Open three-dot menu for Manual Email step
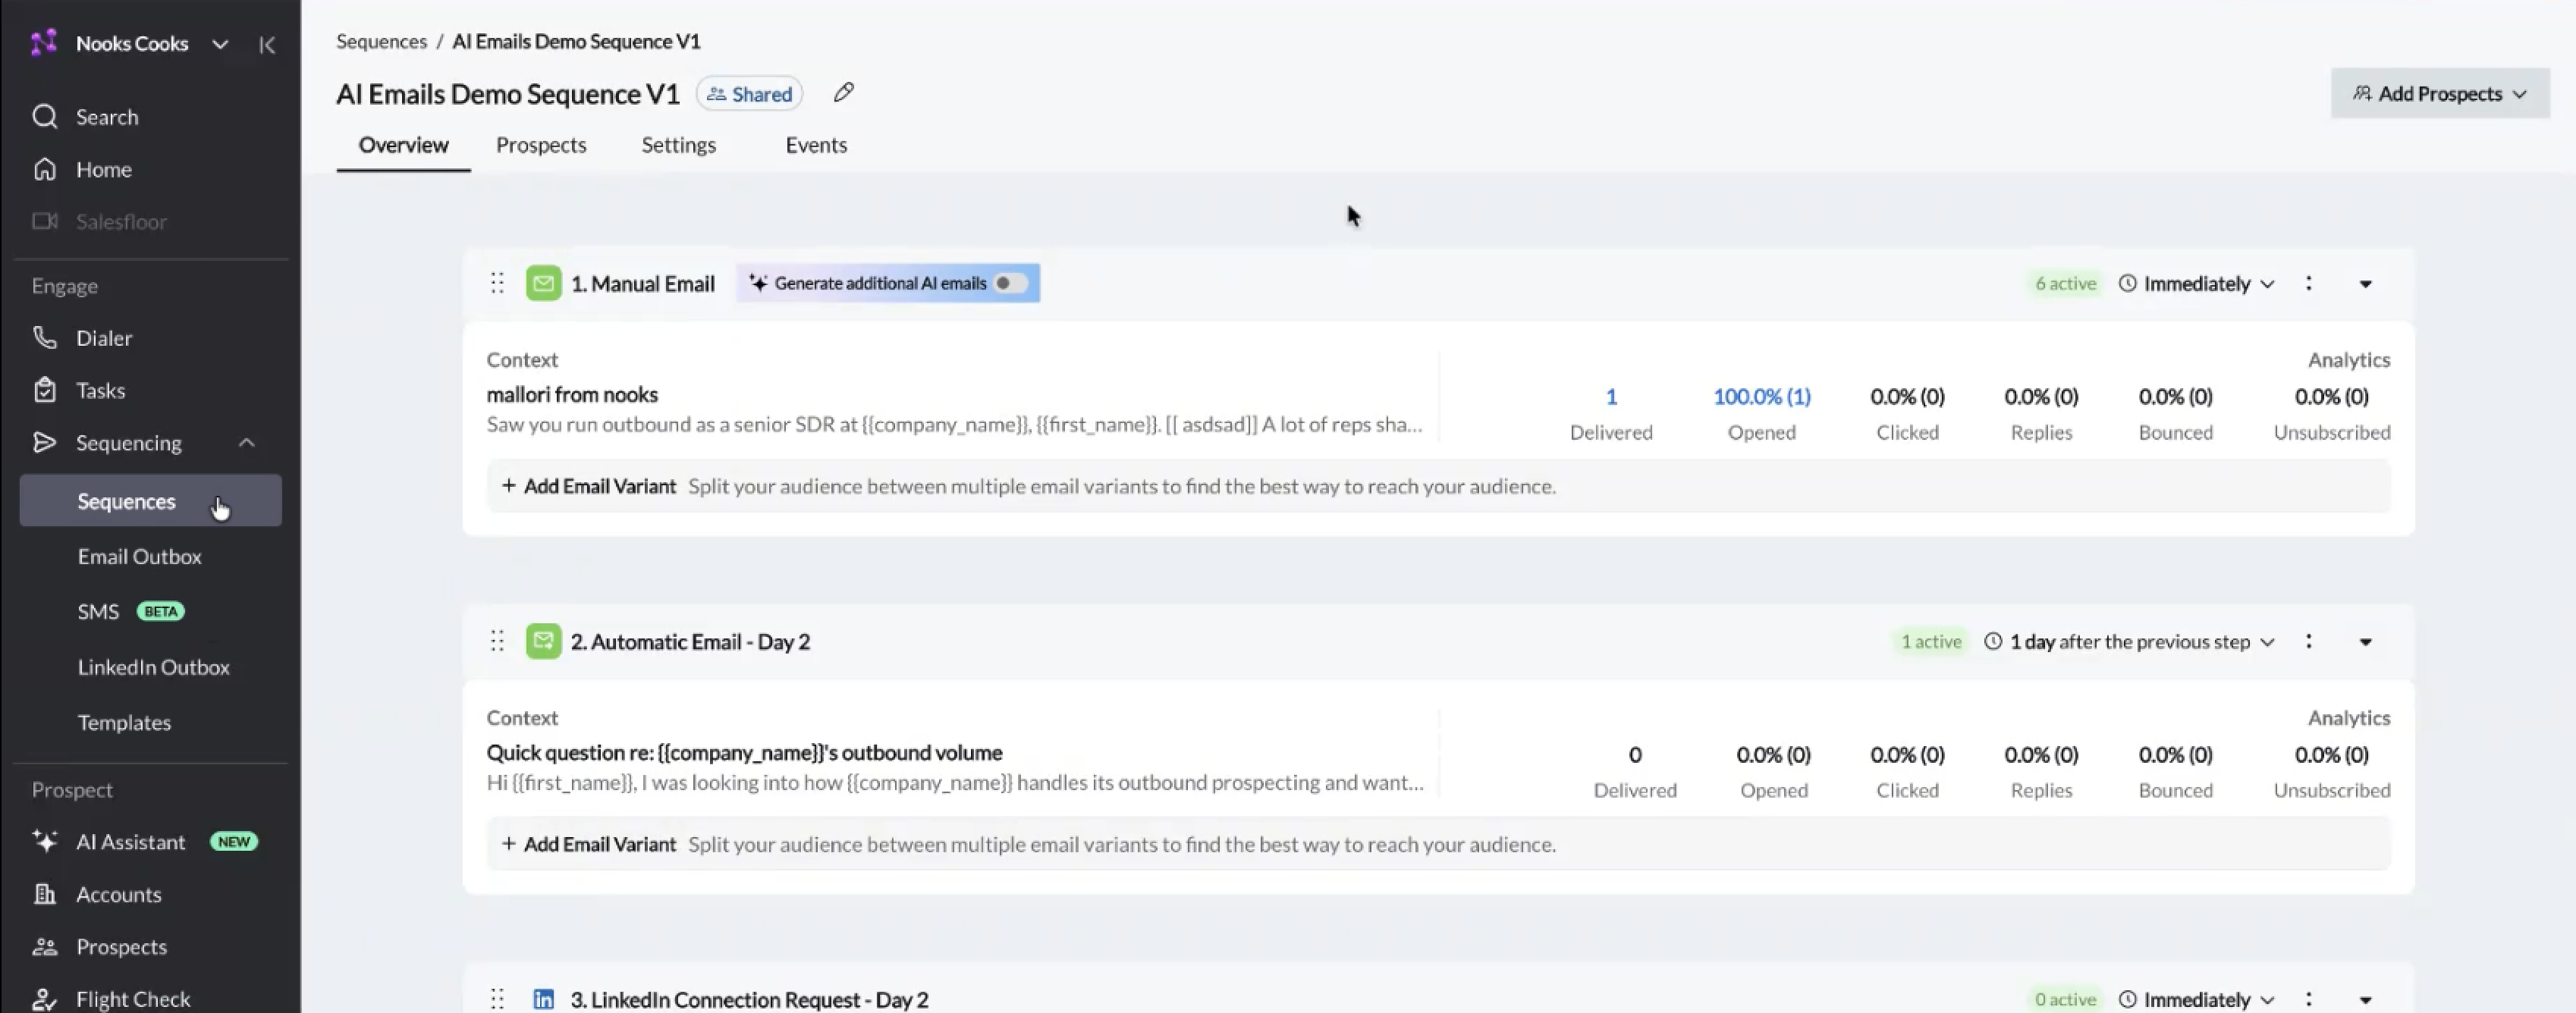 point(2308,283)
